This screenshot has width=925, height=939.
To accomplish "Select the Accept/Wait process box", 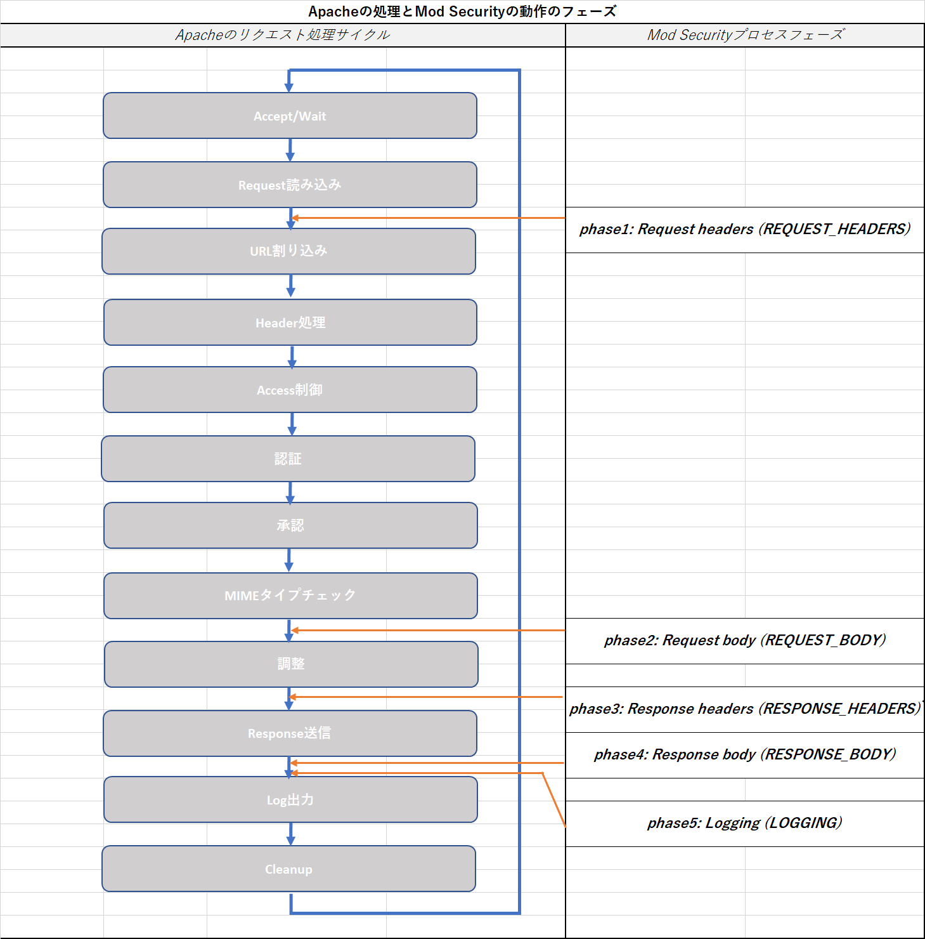I will (x=289, y=116).
